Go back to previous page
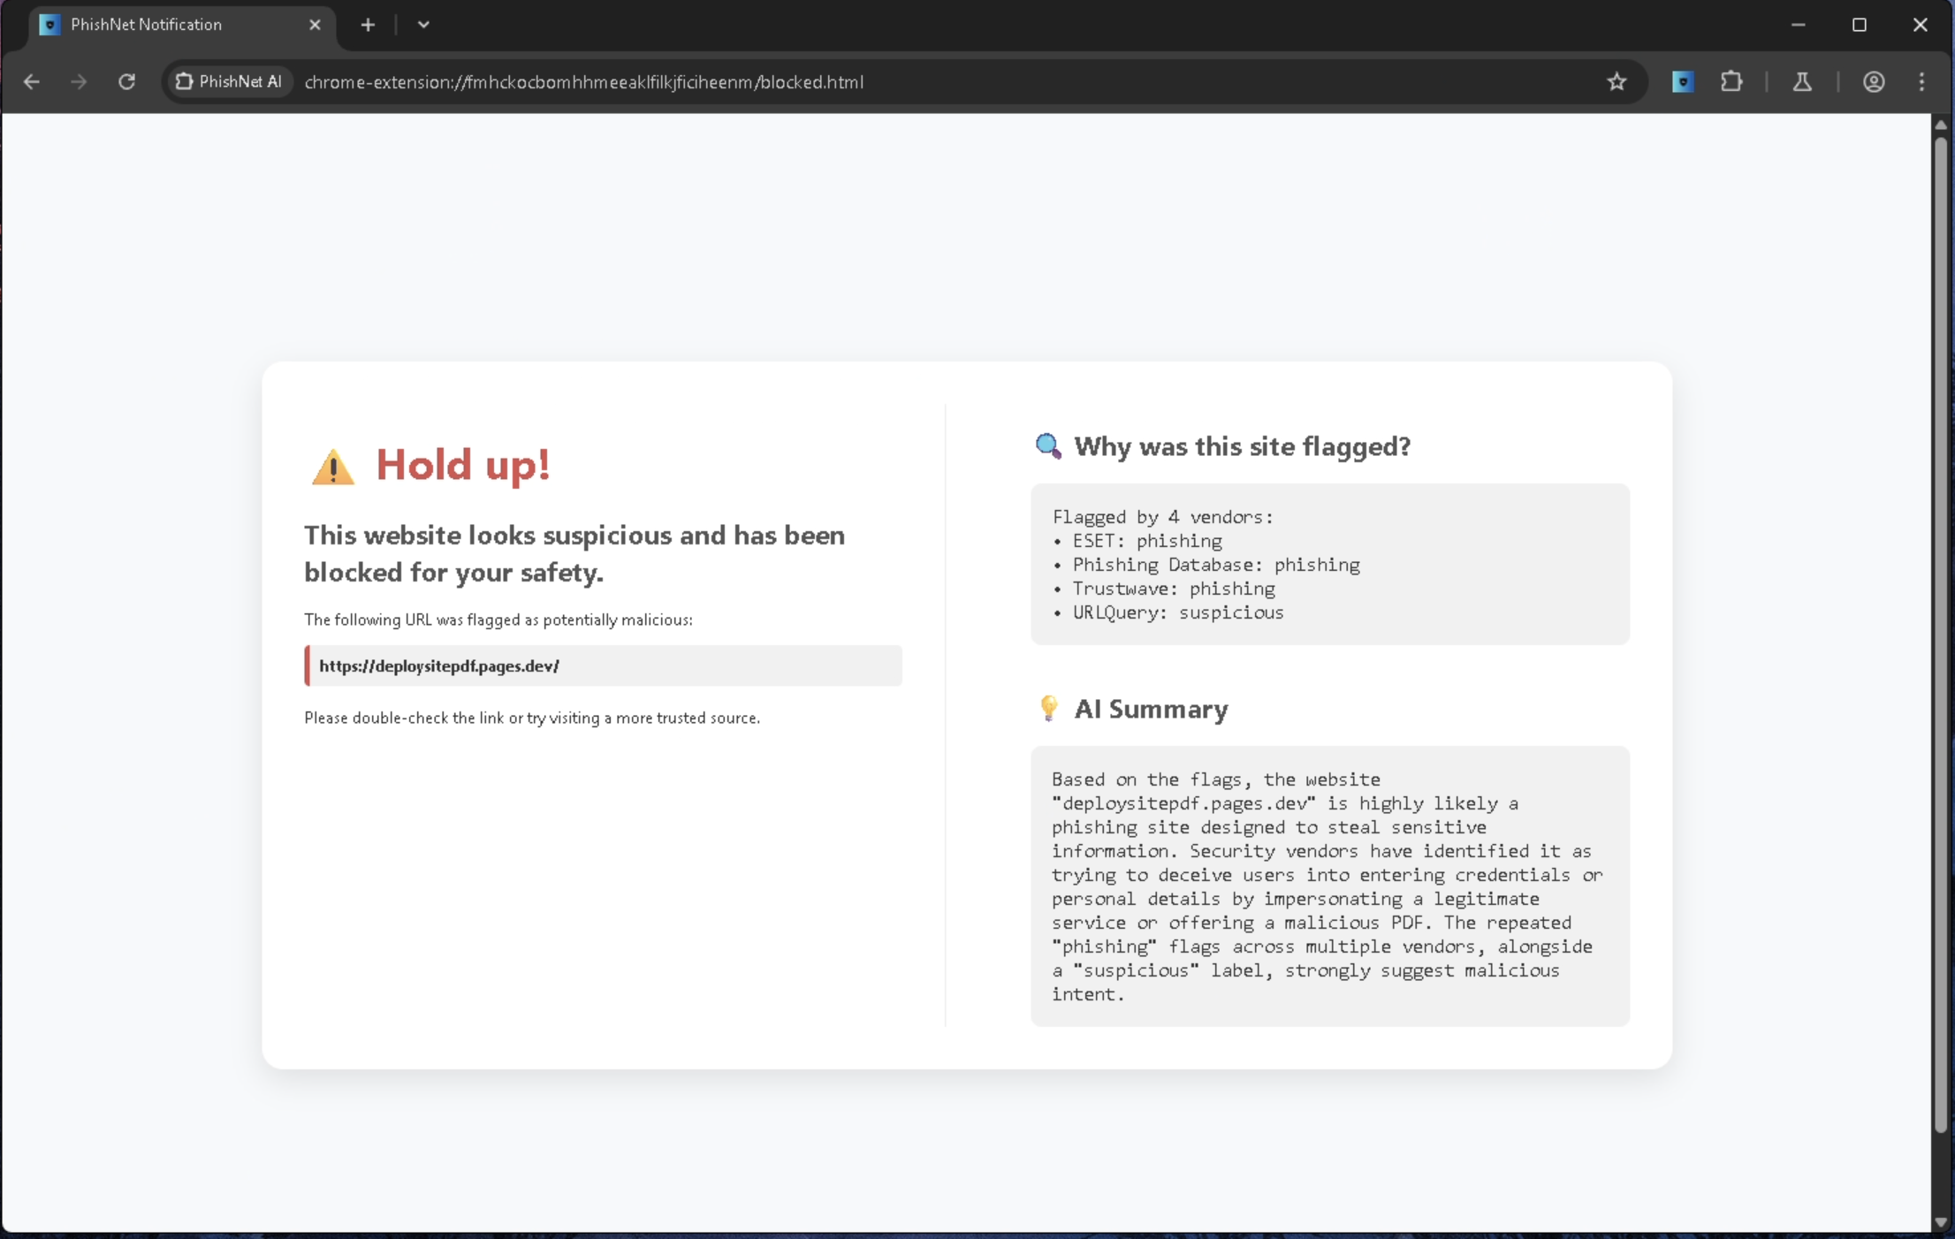This screenshot has height=1239, width=1955. click(x=32, y=81)
